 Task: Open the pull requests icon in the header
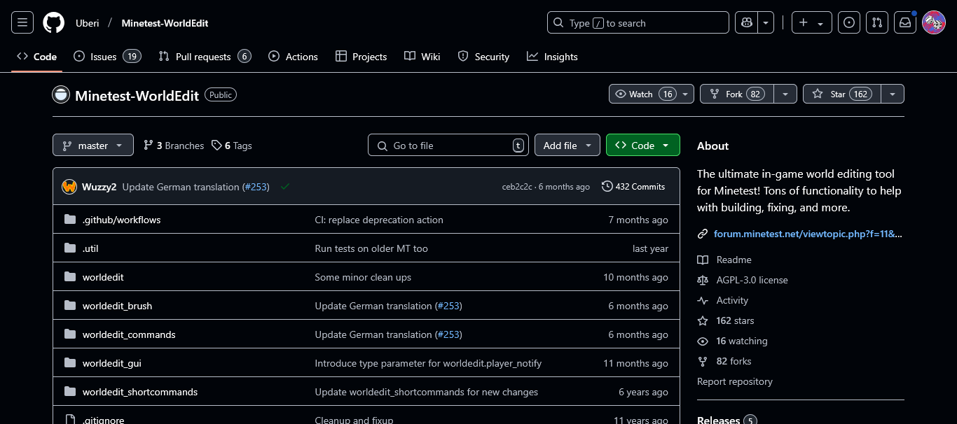pos(877,23)
